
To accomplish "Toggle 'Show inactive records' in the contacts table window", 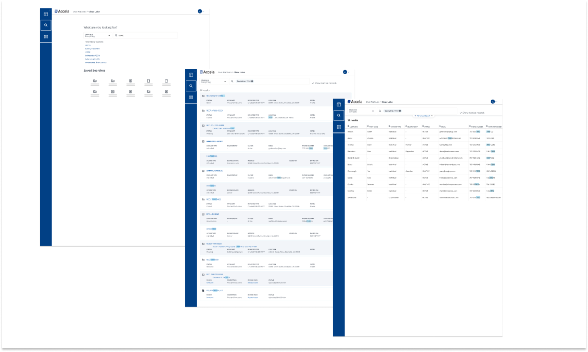I will tap(472, 112).
